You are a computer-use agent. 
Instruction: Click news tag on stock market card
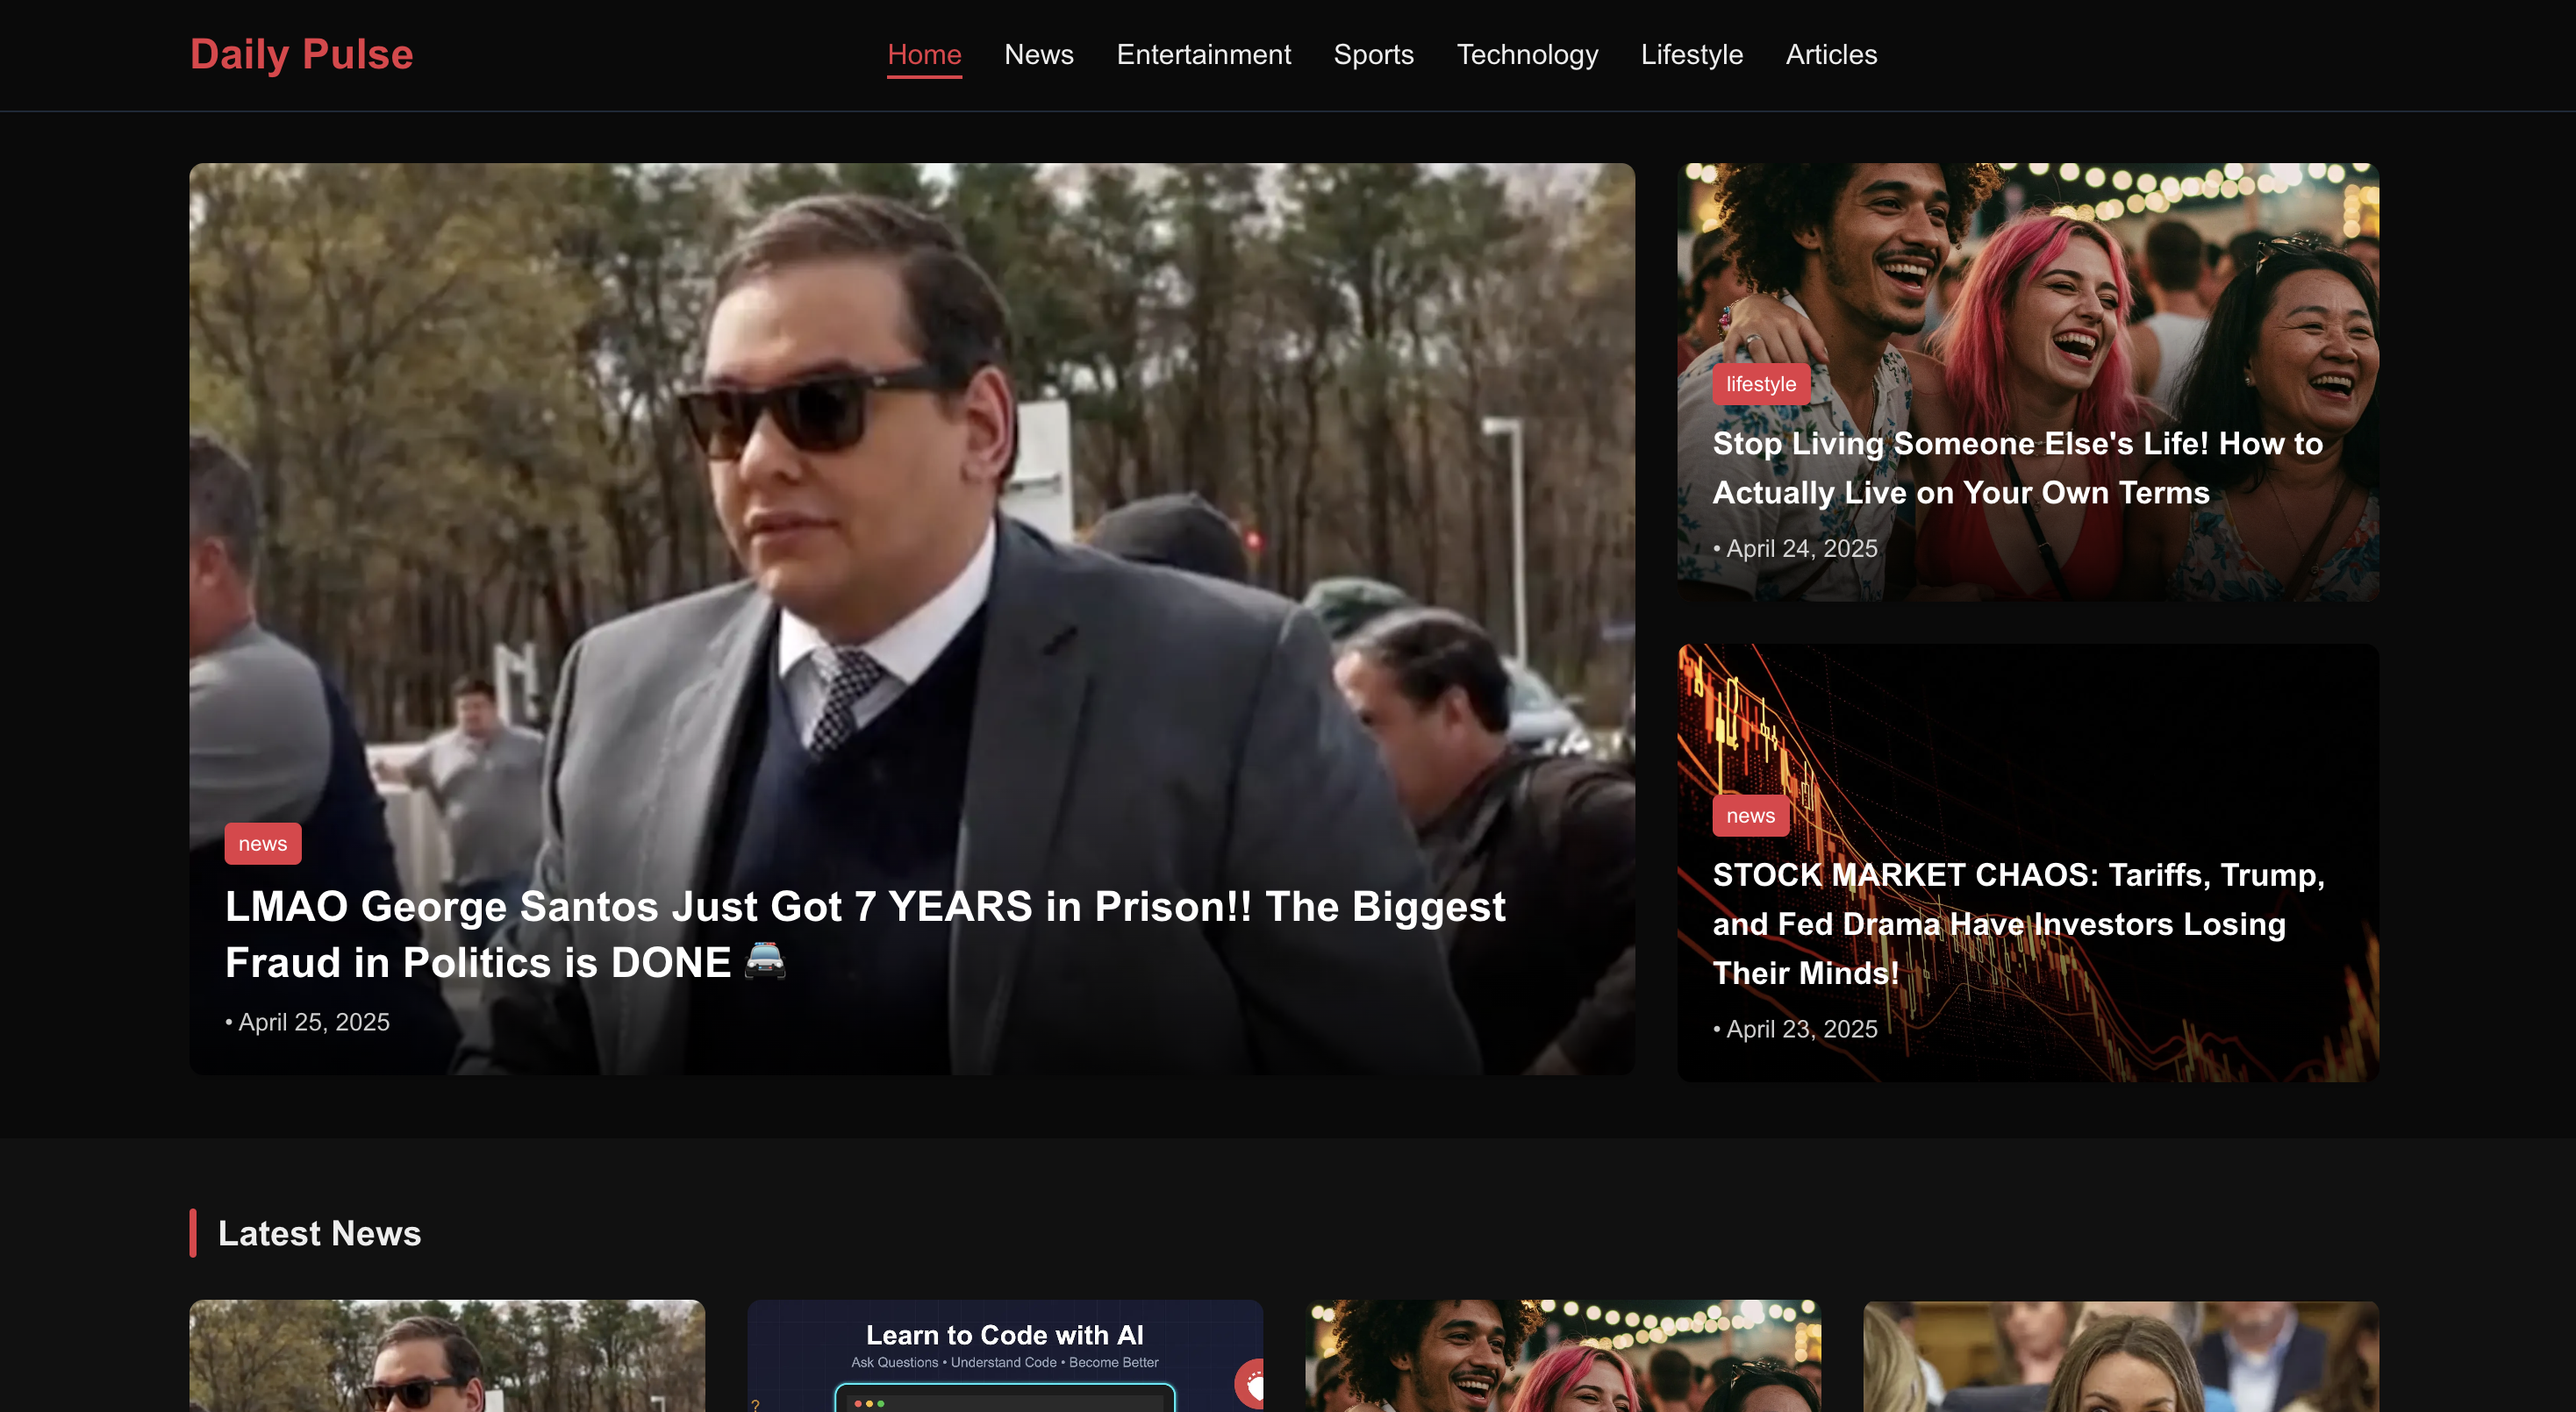[x=1750, y=816]
